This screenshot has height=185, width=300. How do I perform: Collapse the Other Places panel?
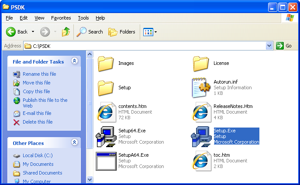[74, 143]
